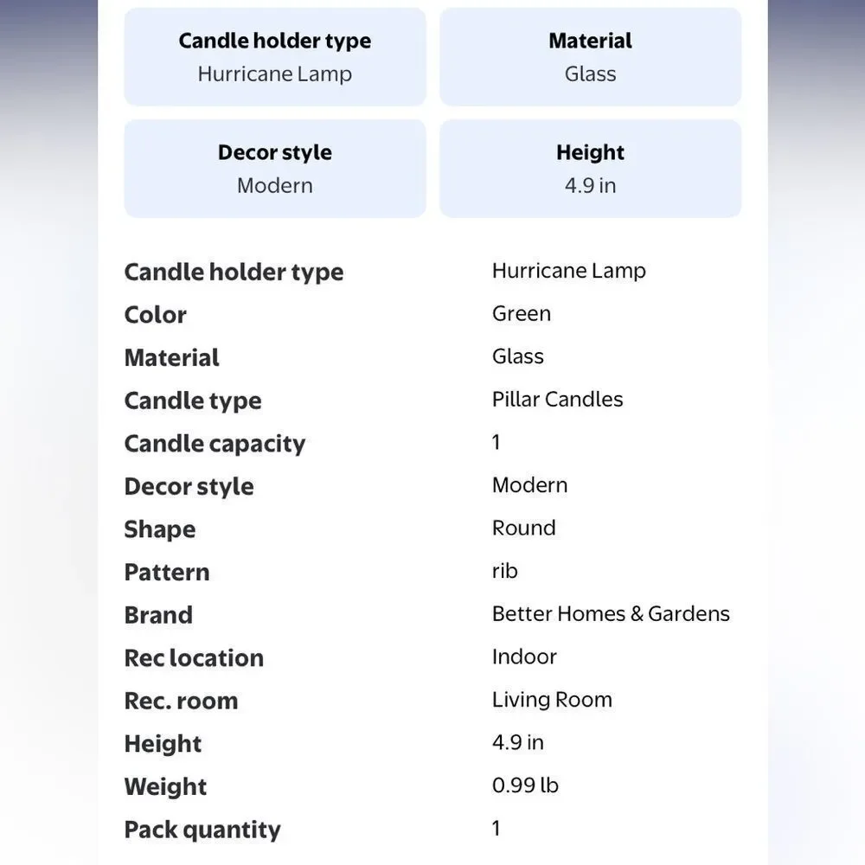This screenshot has height=865, width=865.
Task: Click the Color row label
Action: point(155,315)
